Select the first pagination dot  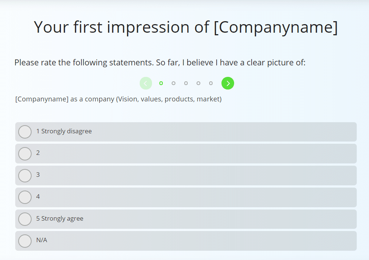(x=161, y=83)
